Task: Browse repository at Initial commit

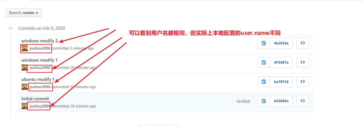Action: click(303, 101)
